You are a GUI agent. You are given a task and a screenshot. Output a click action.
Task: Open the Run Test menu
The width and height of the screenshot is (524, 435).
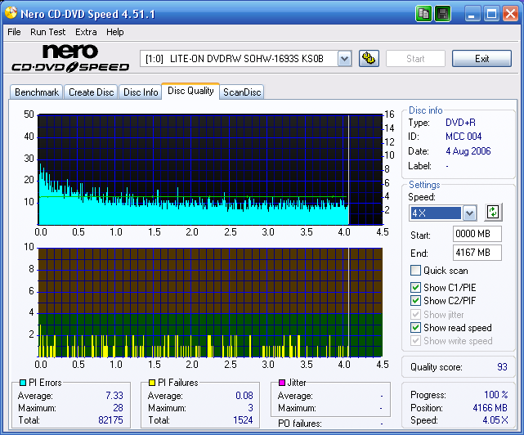coord(47,32)
